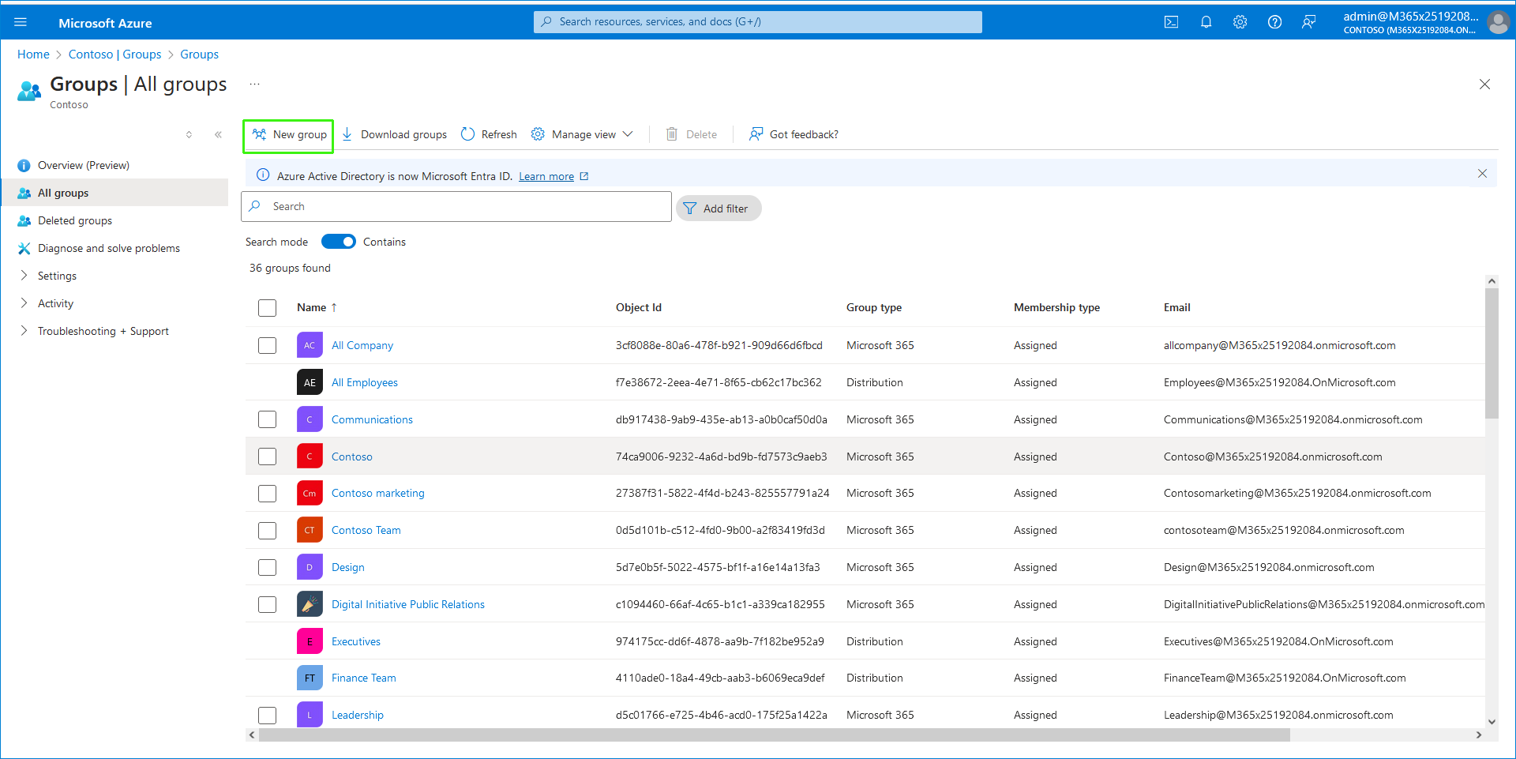
Task: Click the vertical scrollbar thumb
Action: [1492, 353]
